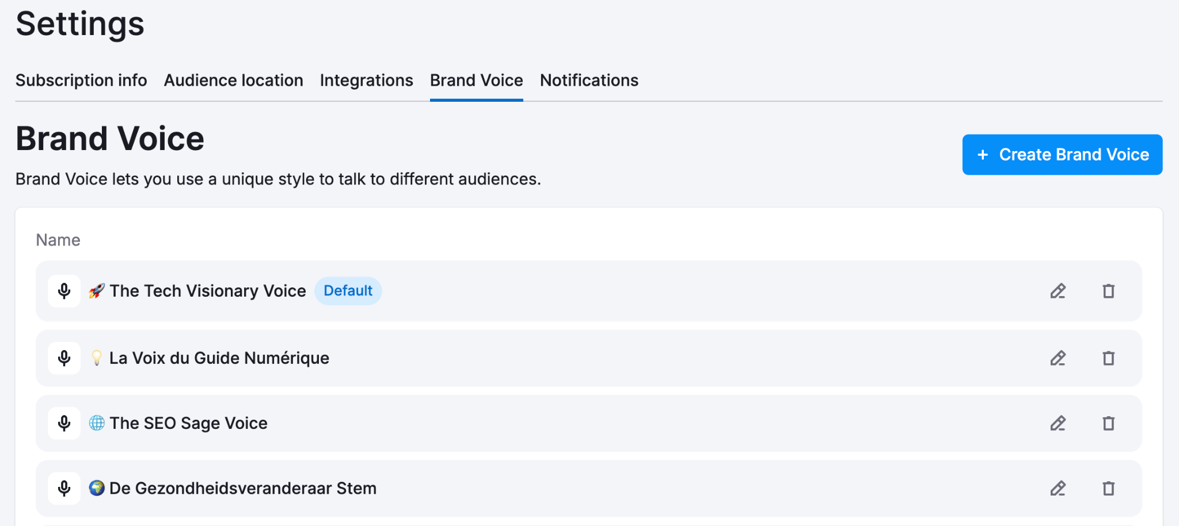
Task: Click the edit pencil for De Gezondheidsveranderaar Stem
Action: coord(1058,488)
